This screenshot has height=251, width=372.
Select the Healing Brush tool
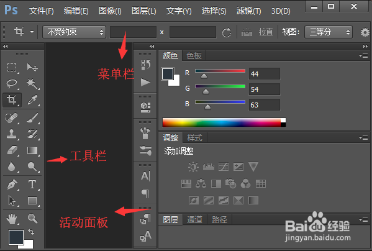pyautogui.click(x=12, y=118)
